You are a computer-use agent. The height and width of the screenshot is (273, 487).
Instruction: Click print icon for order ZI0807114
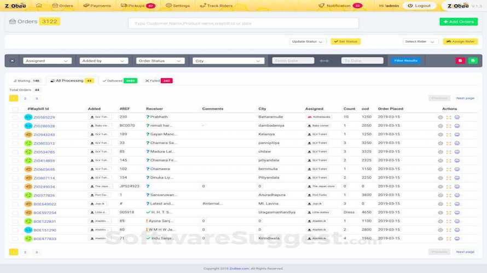pyautogui.click(x=457, y=178)
